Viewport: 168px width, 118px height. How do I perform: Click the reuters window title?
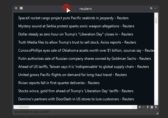(x=85, y=9)
